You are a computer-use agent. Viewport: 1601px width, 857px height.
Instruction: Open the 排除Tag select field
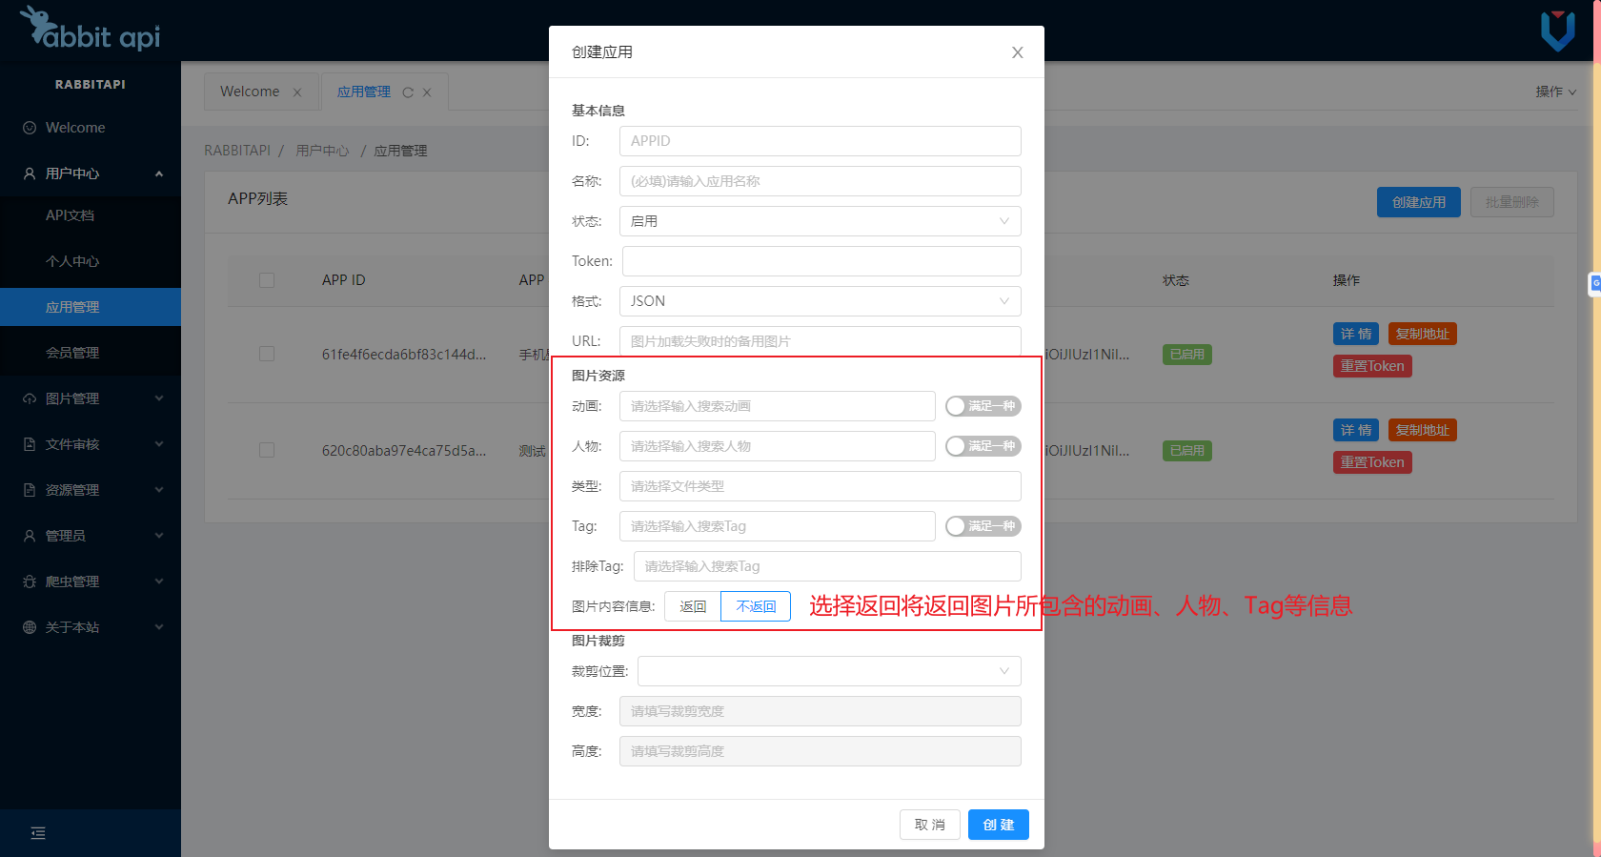827,566
